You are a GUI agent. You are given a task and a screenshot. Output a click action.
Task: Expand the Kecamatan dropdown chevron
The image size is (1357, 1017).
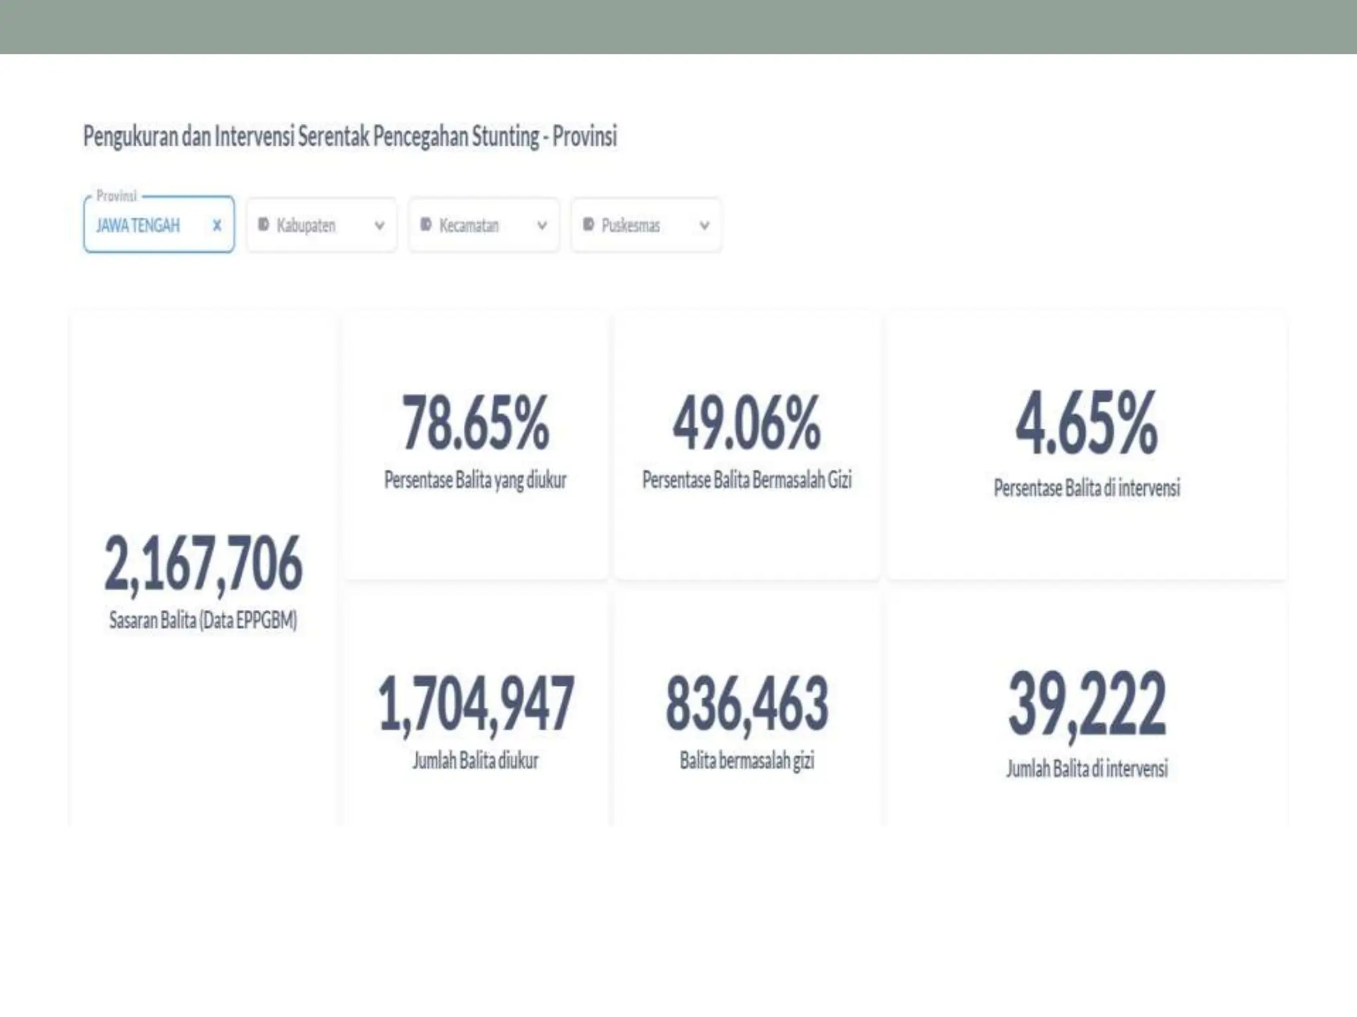pos(542,226)
